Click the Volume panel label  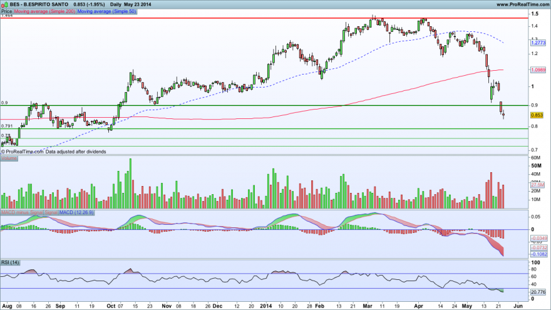tap(9, 158)
